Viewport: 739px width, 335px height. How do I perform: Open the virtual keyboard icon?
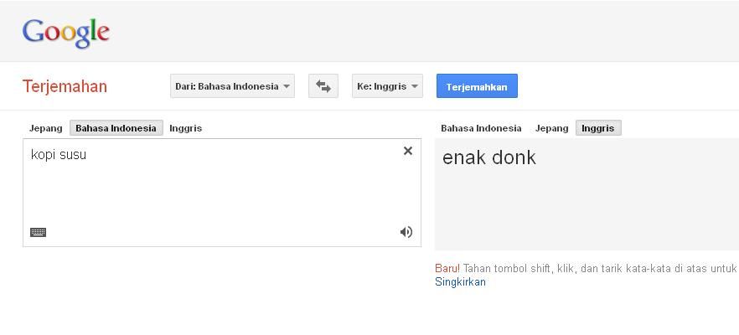[x=39, y=232]
